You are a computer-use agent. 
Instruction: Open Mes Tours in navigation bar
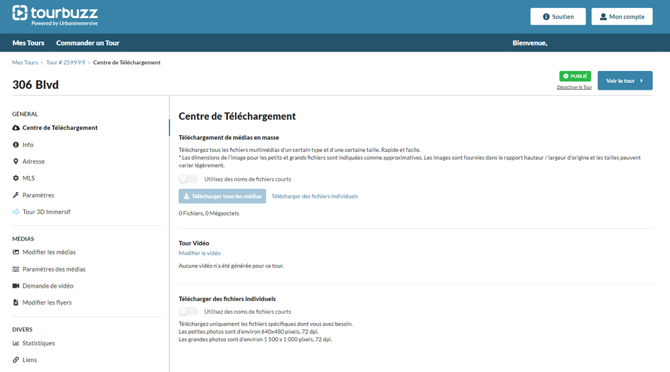(x=28, y=43)
